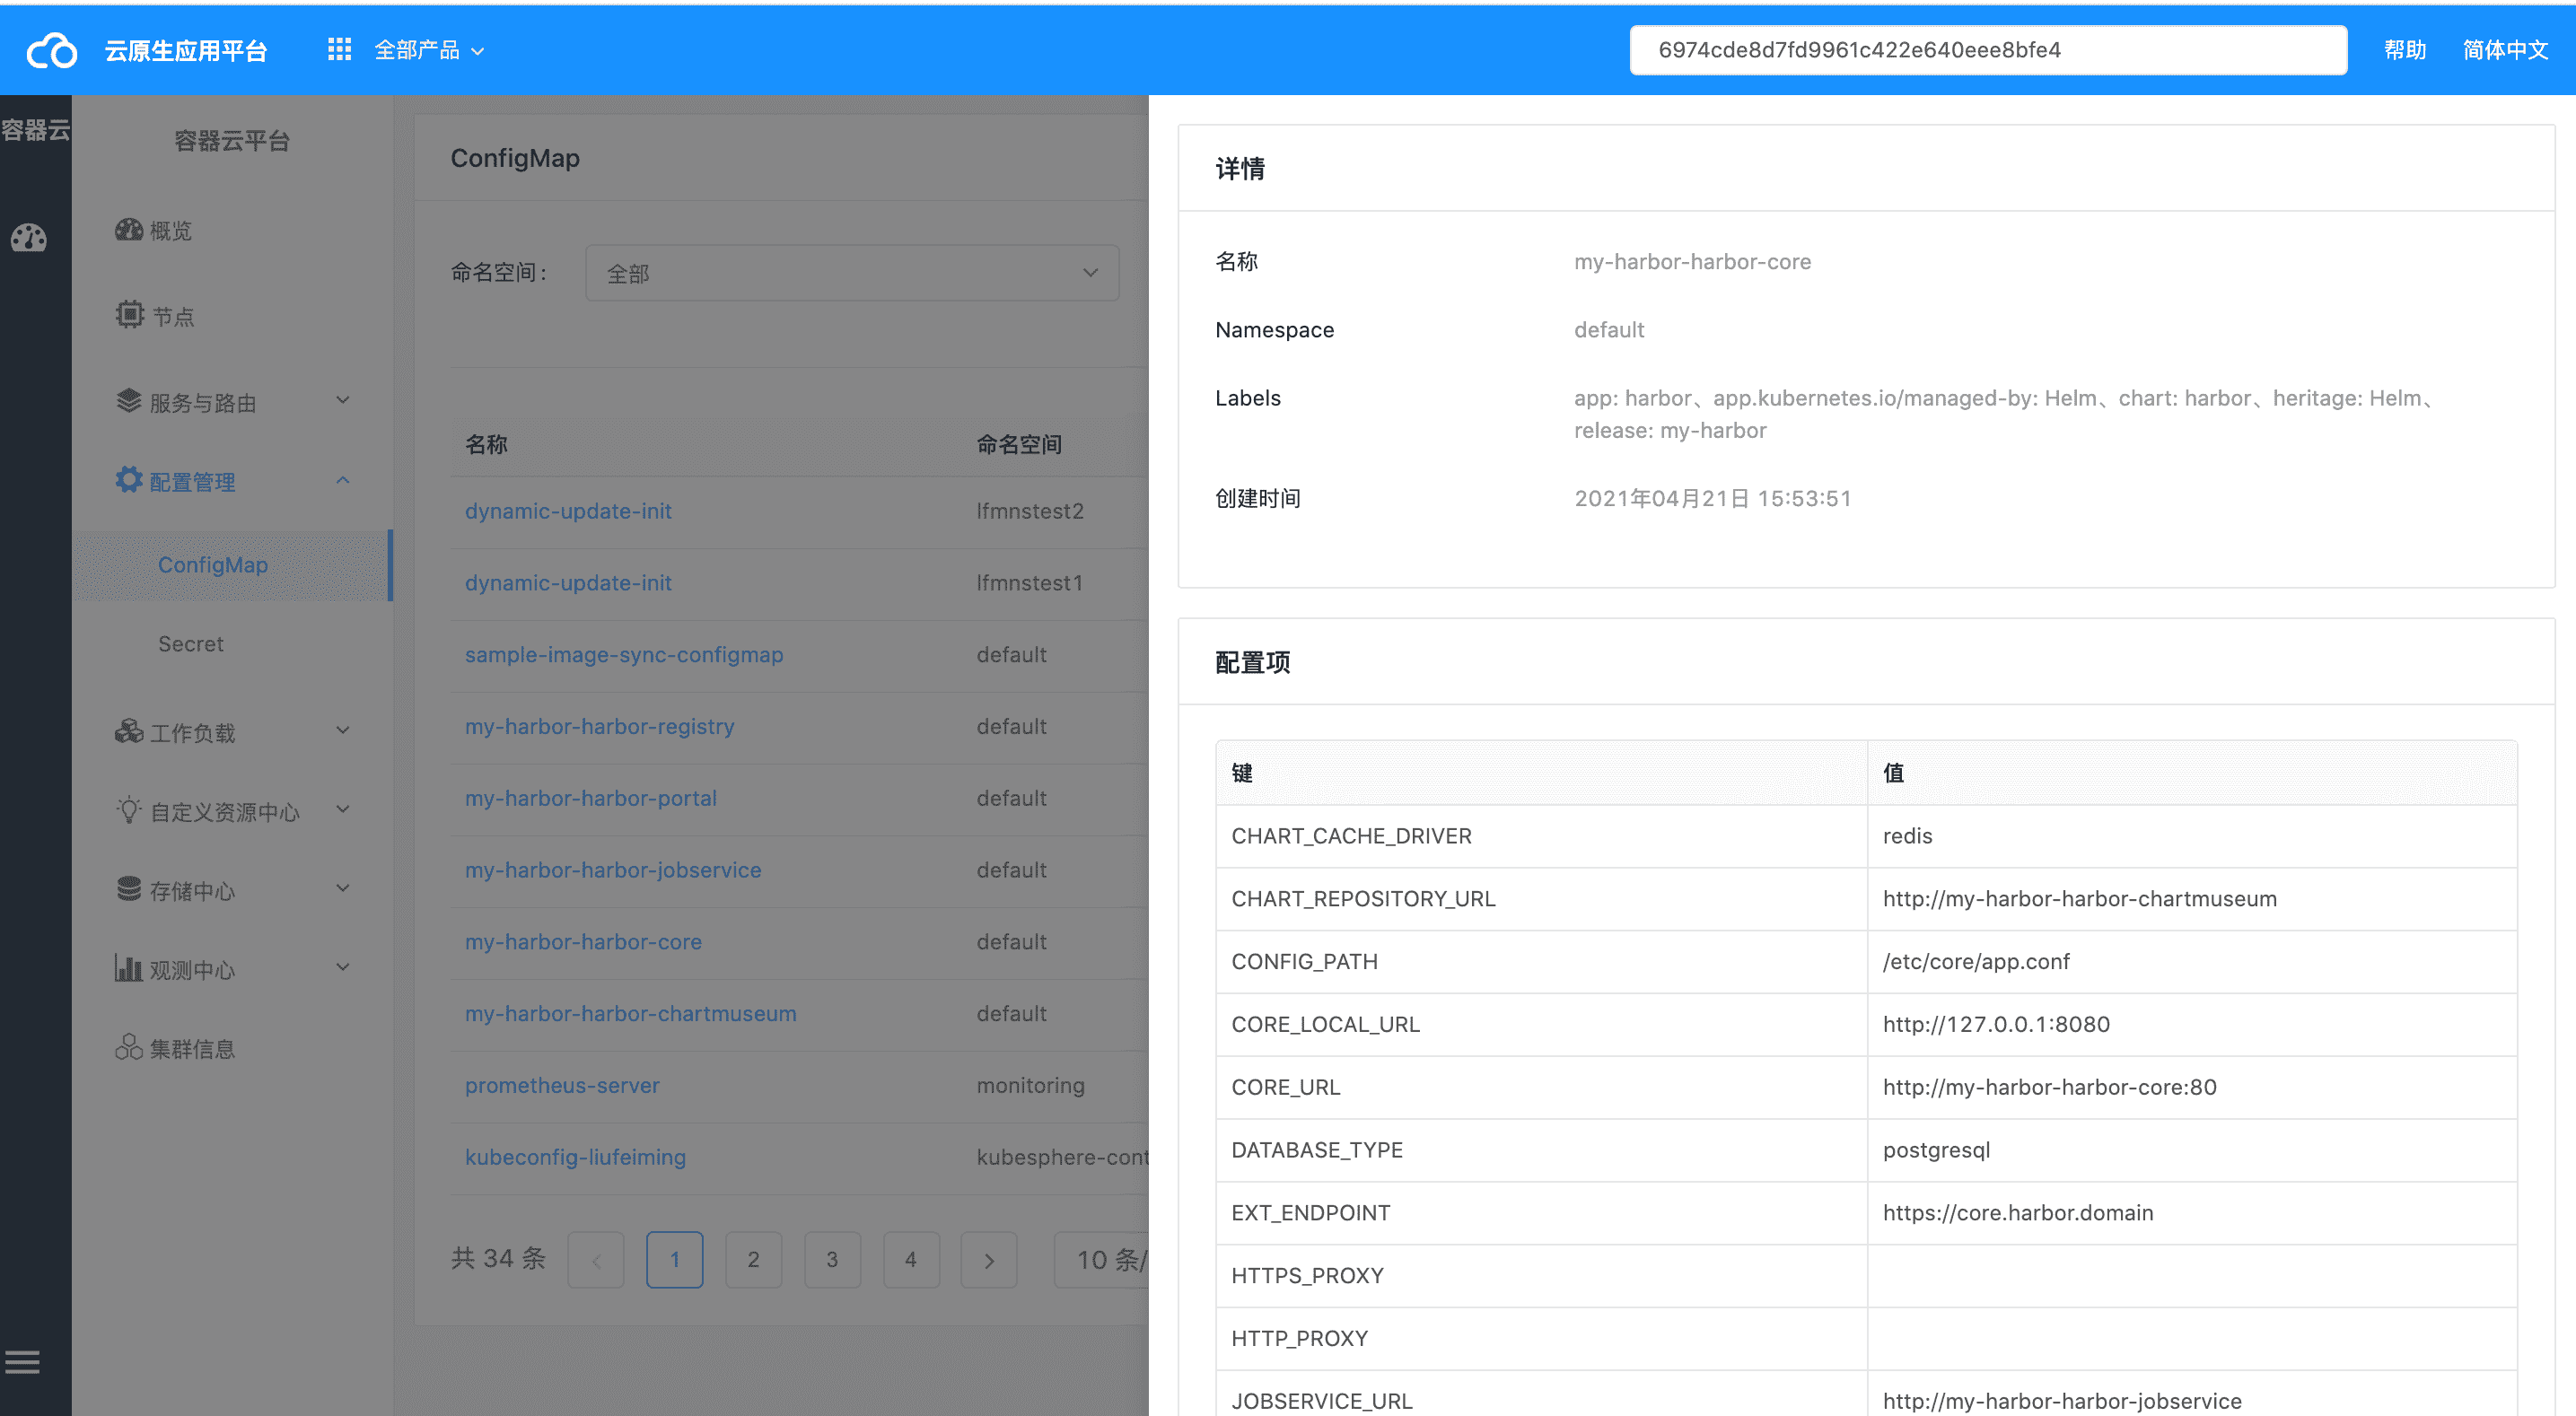Screen dimensions: 2576x1416
Task: Click the 节点 chip icon
Action: (129, 315)
